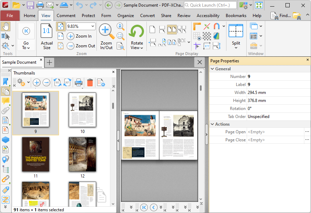Toggle guides display icon
Image resolution: width=311 pixels, height=213 pixels.
coord(197,46)
